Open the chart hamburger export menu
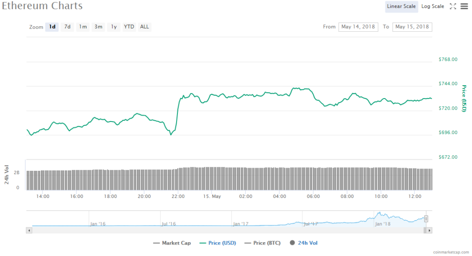The height and width of the screenshot is (256, 472). coord(464,6)
